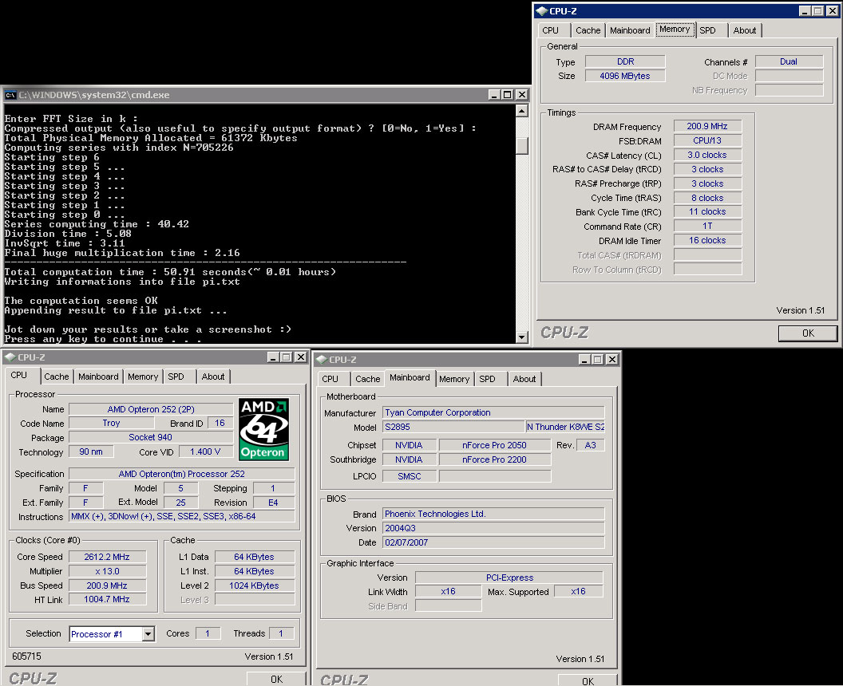Click cmd.exe scrollbar down arrow
The image size is (843, 686).
pos(521,337)
